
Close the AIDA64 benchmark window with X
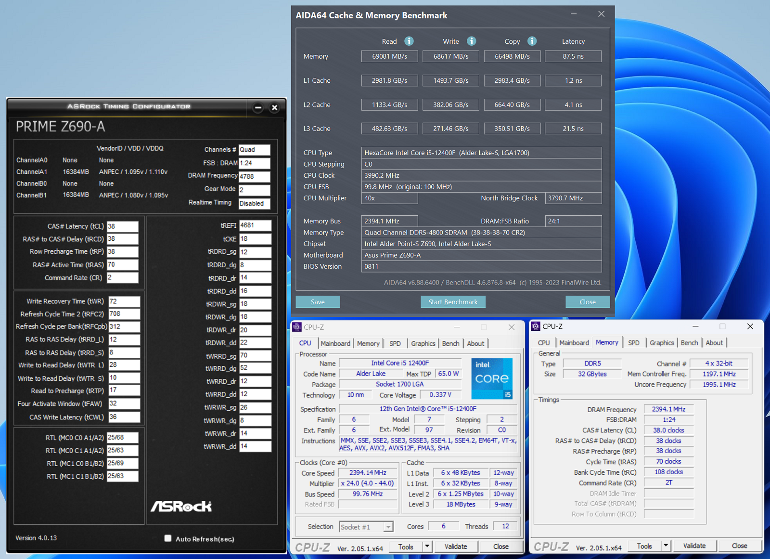[601, 14]
